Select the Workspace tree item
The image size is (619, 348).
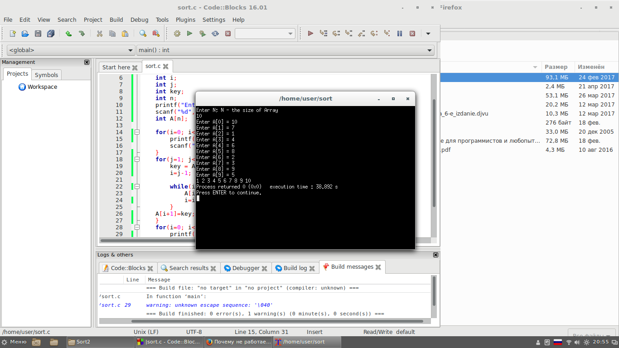point(38,87)
